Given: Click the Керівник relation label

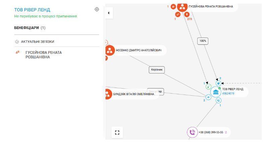Looking at the screenshot, I should (157, 69).
